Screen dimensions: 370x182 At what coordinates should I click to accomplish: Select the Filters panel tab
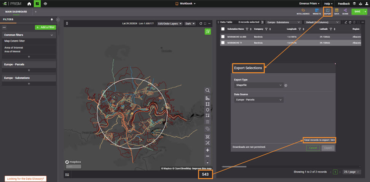tap(8, 19)
